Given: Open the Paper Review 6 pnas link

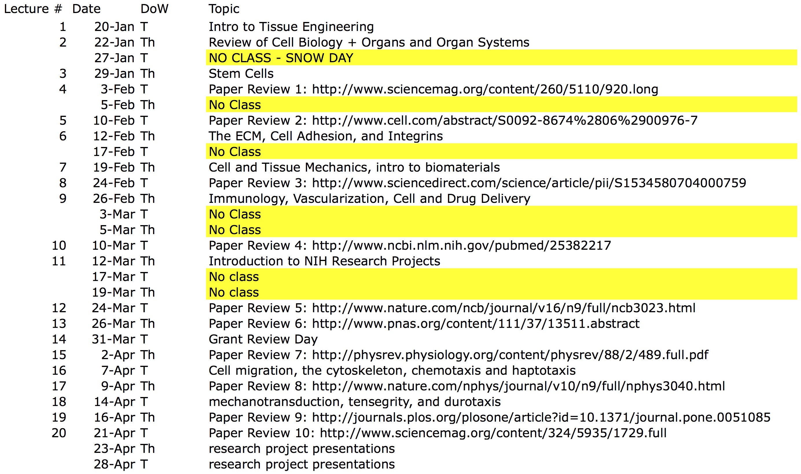Looking at the screenshot, I should (x=475, y=324).
